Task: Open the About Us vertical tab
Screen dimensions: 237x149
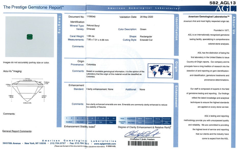Action: (233, 25)
